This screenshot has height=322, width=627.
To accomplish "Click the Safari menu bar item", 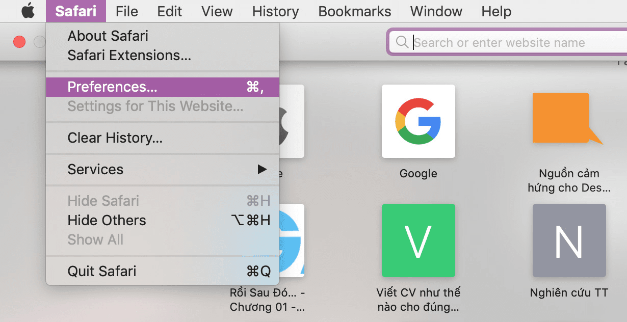I will click(76, 11).
